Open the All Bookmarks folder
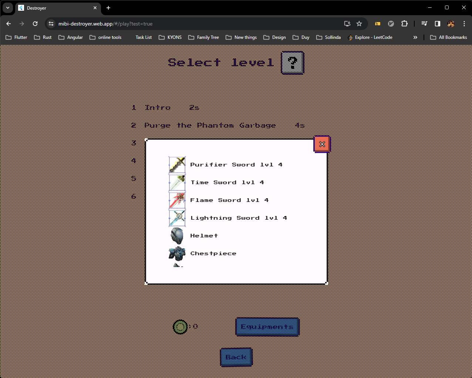Image resolution: width=472 pixels, height=378 pixels. [x=448, y=37]
